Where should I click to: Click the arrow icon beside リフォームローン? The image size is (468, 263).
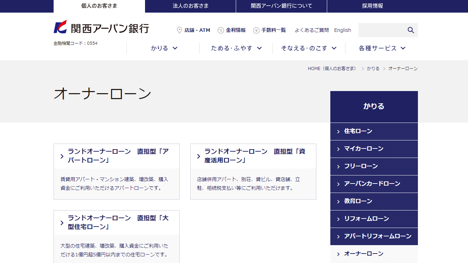click(x=338, y=219)
